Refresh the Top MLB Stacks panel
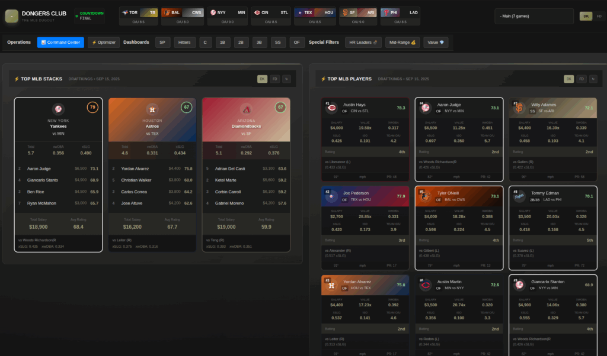 (287, 79)
